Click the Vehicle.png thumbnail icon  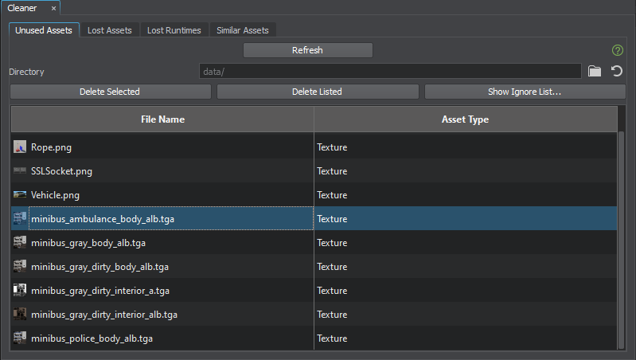click(x=20, y=195)
